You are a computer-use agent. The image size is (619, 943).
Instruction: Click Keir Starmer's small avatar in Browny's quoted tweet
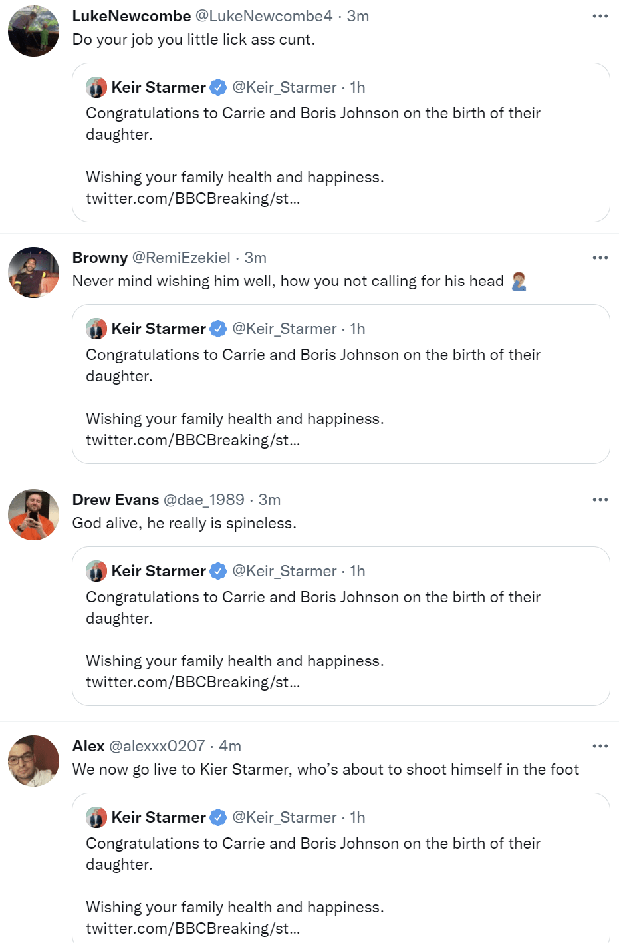[x=96, y=329]
